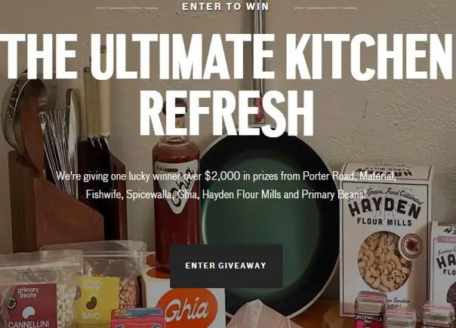Select the pink Fishwife tin at bottom
This screenshot has width=456, height=328.
tap(137, 318)
